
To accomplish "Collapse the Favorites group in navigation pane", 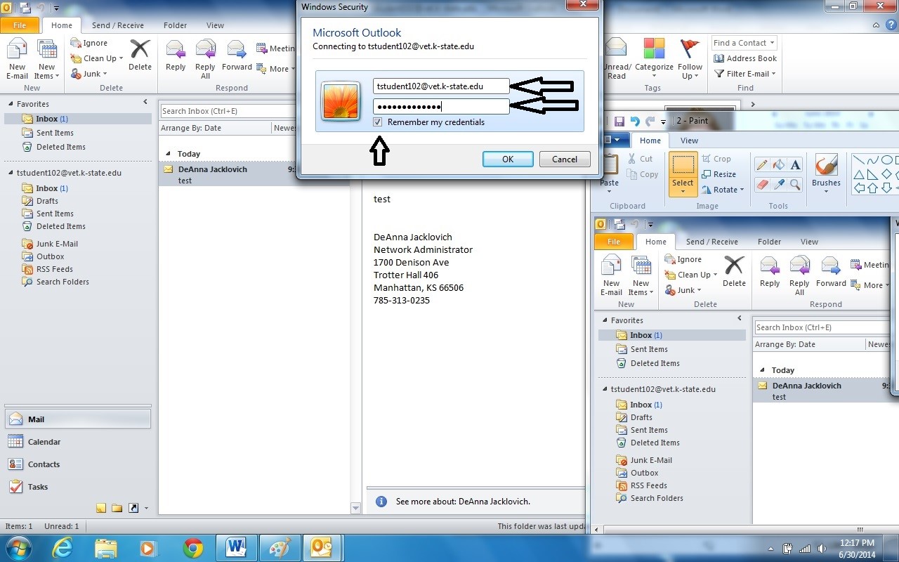I will (x=11, y=104).
